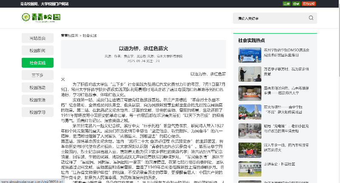This screenshot has height=183, width=340.
Task: Open the 三下乡 sidebar section
Action: [x=37, y=75]
